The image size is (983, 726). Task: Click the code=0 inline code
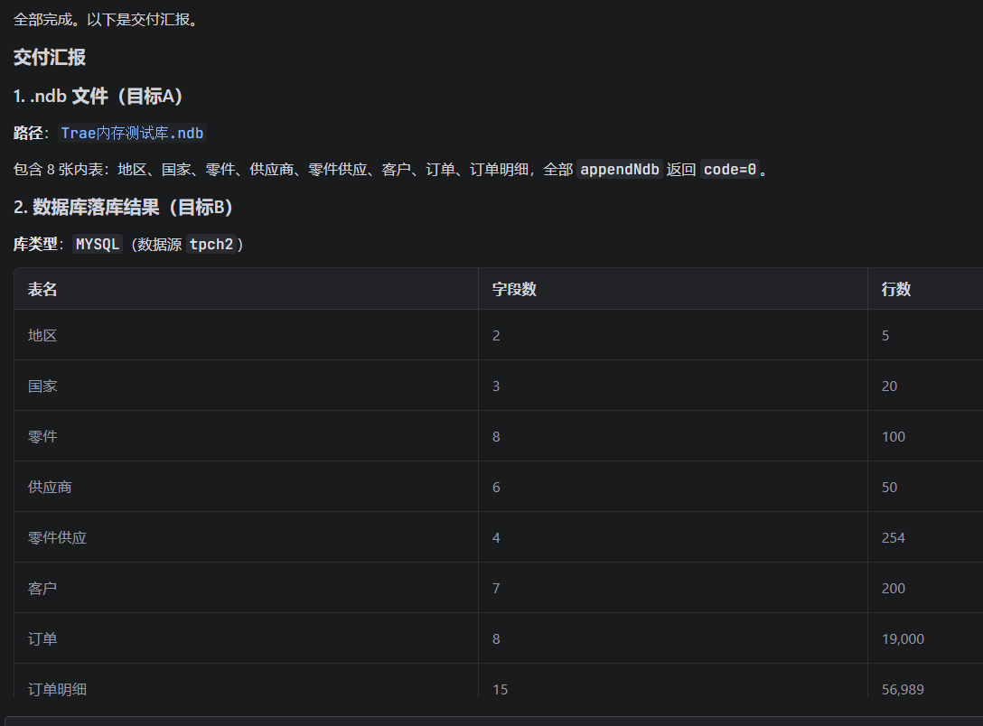tap(730, 169)
